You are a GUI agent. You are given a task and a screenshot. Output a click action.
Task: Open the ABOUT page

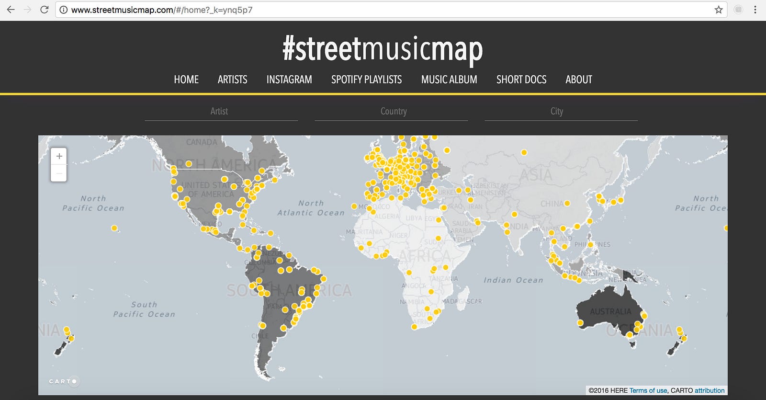tap(579, 80)
